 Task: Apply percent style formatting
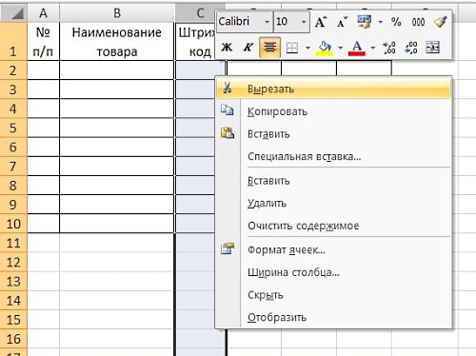coord(396,22)
